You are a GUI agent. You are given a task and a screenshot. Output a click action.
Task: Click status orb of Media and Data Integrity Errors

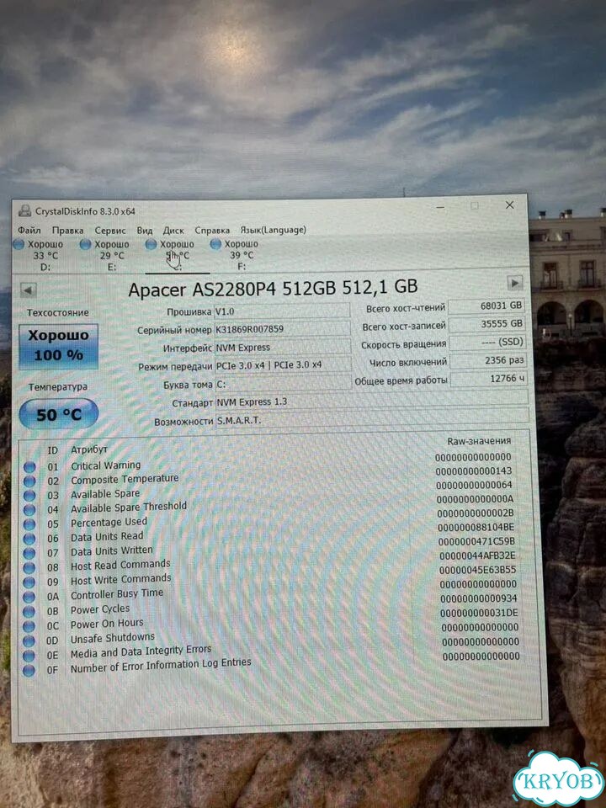point(29,656)
